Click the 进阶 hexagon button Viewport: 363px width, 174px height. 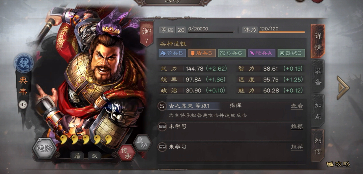tap(44, 148)
